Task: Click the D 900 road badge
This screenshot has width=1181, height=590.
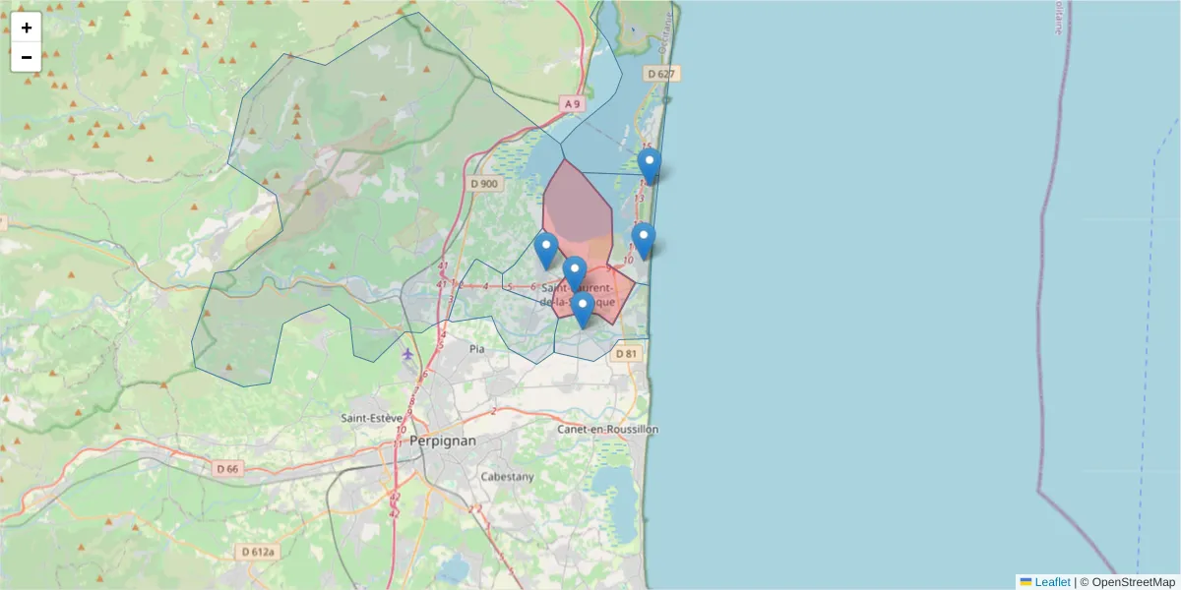Action: coord(483,183)
